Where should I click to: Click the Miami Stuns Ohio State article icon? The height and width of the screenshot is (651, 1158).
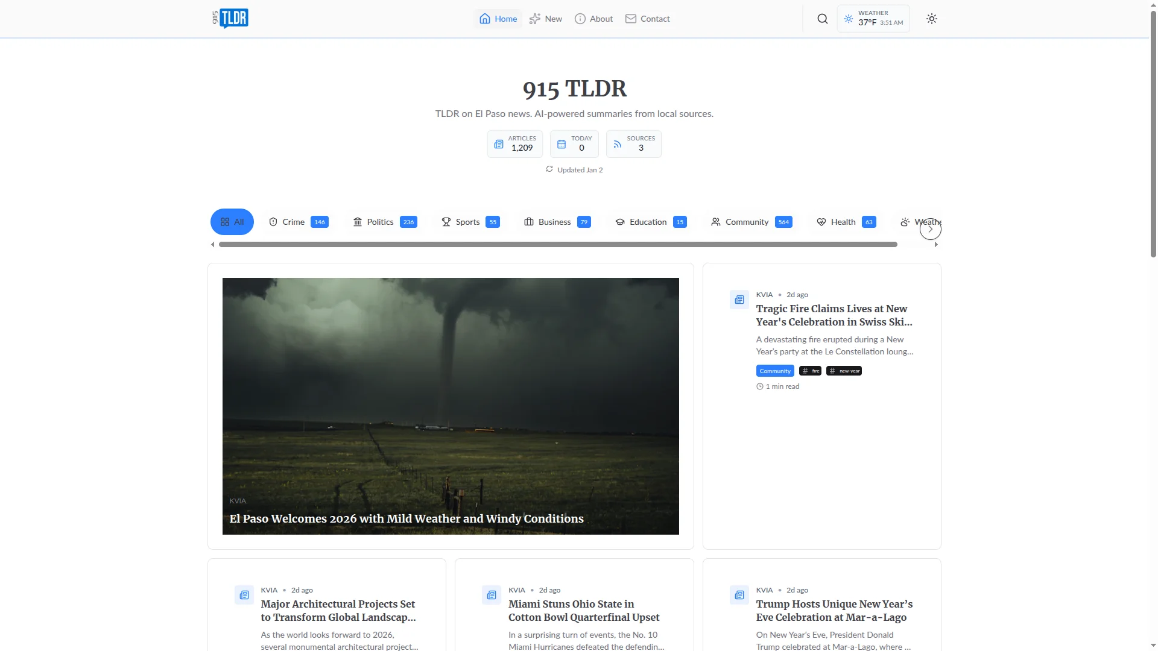[492, 595]
